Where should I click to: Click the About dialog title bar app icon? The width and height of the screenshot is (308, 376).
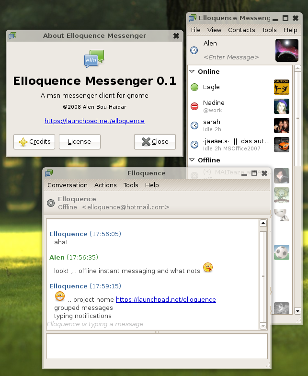(x=12, y=36)
